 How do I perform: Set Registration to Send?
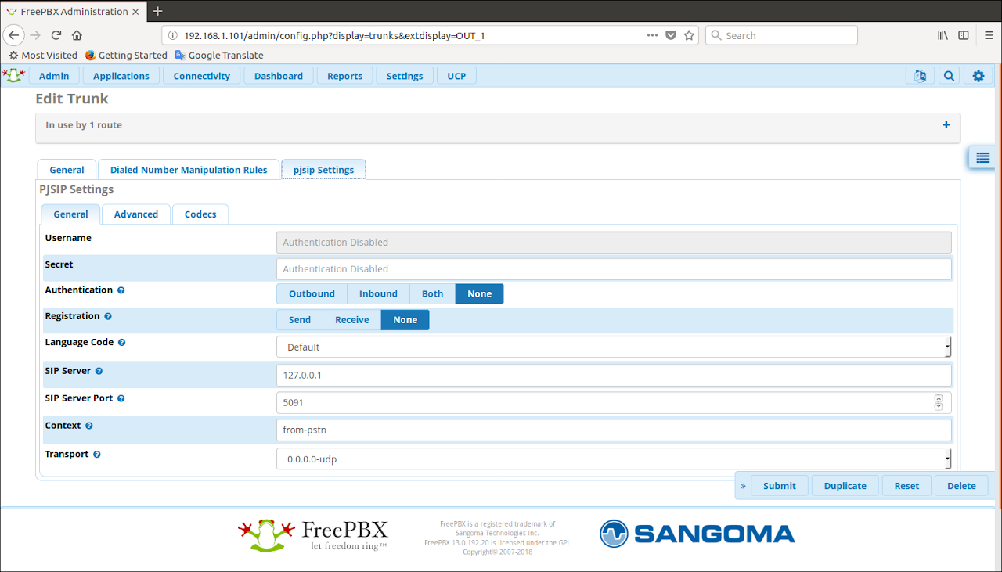299,320
